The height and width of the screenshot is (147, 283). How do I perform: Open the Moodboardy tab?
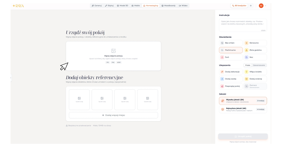(x=168, y=6)
